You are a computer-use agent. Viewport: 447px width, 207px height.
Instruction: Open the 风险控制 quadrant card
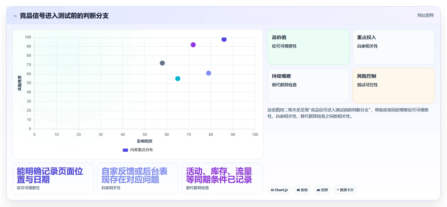tap(393, 86)
